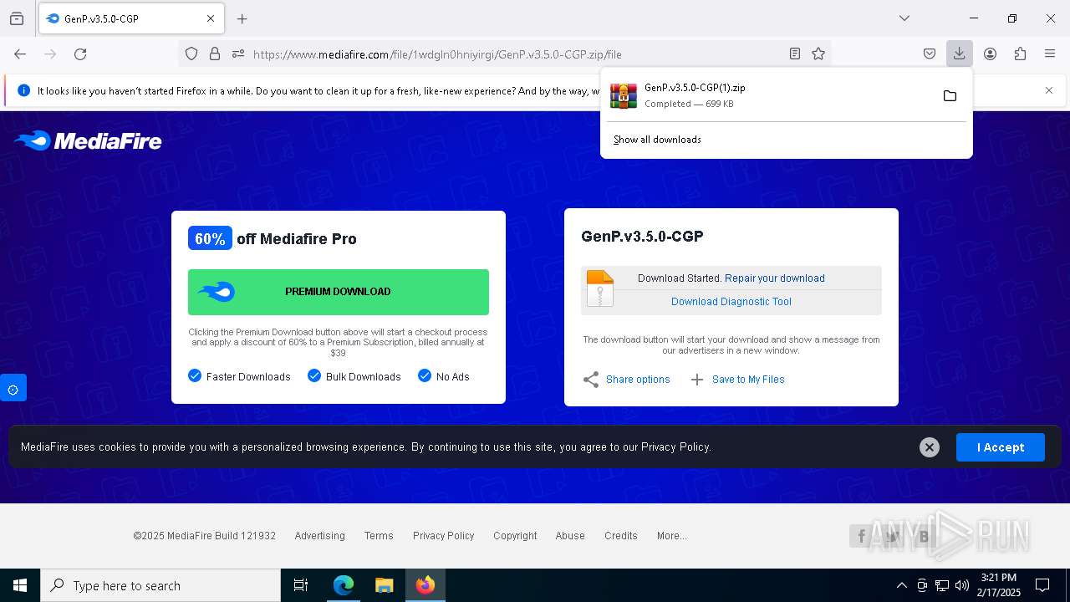Bookmark this page with star icon
The width and height of the screenshot is (1070, 602).
click(x=818, y=54)
